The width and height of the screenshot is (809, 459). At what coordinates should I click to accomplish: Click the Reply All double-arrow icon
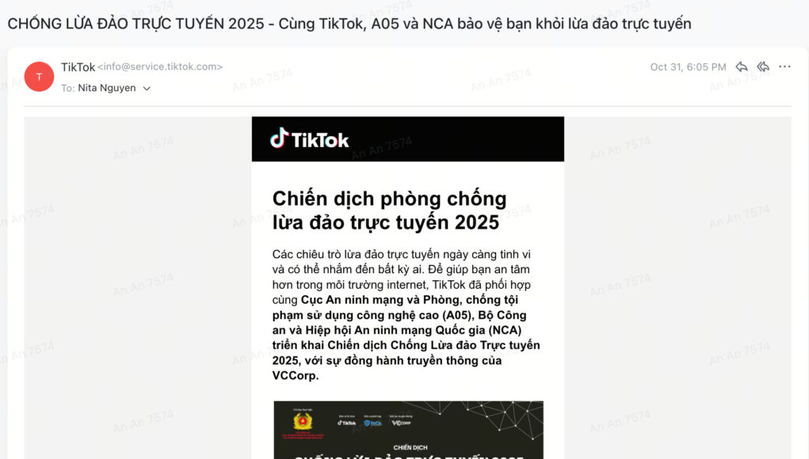(x=763, y=67)
